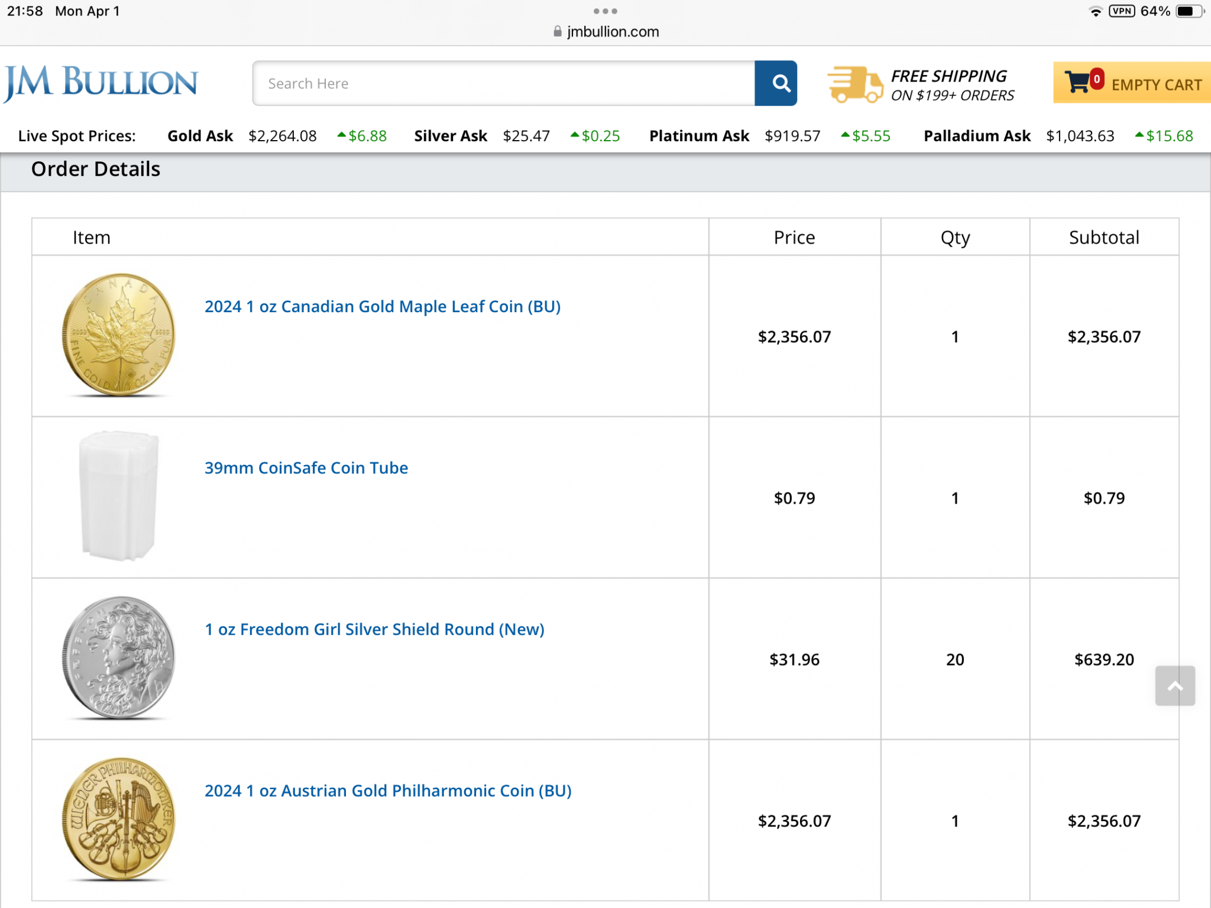Click the FREE SHIPPING on $199+ orders text
The width and height of the screenshot is (1211, 908).
[x=952, y=85]
